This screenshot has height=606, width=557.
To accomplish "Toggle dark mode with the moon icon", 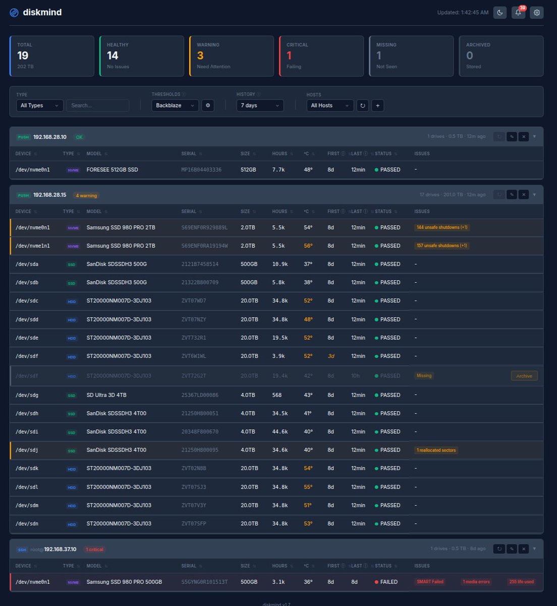I will tap(500, 13).
